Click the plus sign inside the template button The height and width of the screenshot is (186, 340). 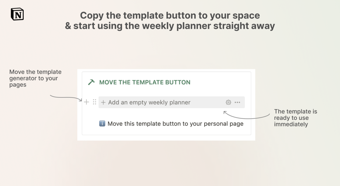click(104, 102)
